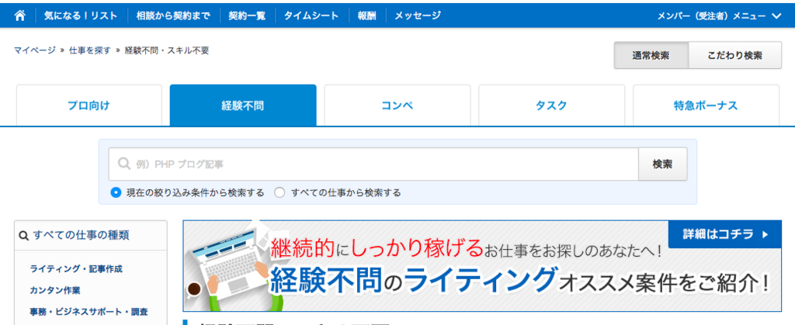This screenshot has width=795, height=325.
Task: Choose カンタン作業 category
Action: [x=55, y=290]
